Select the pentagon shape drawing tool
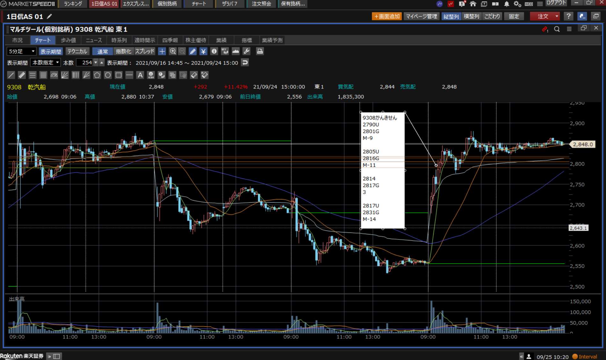This screenshot has height=360, width=606. (x=97, y=75)
